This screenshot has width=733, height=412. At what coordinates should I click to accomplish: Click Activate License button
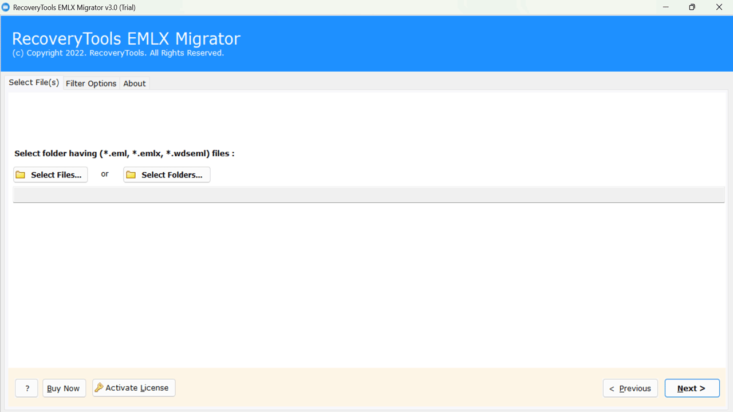pos(134,387)
